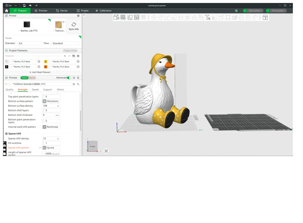The width and height of the screenshot is (303, 223).
Task: Click the Add plate grid icon
Action: pyautogui.click(x=123, y=17)
